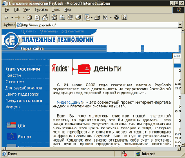Open the Favorites menu
The height and width of the screenshot is (158, 185).
42,10
